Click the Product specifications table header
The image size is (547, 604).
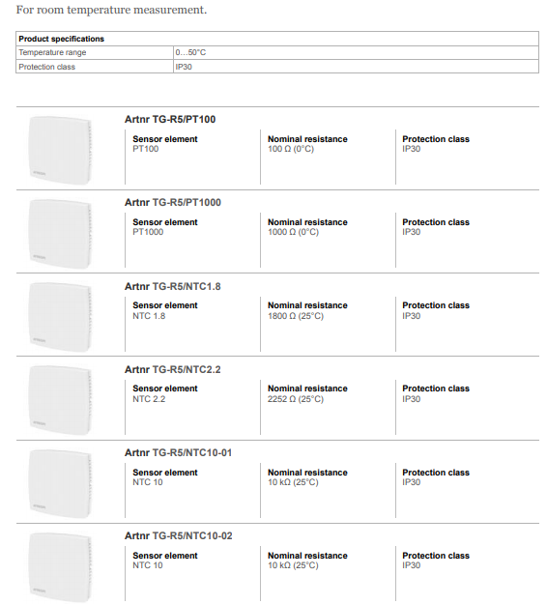(x=277, y=39)
